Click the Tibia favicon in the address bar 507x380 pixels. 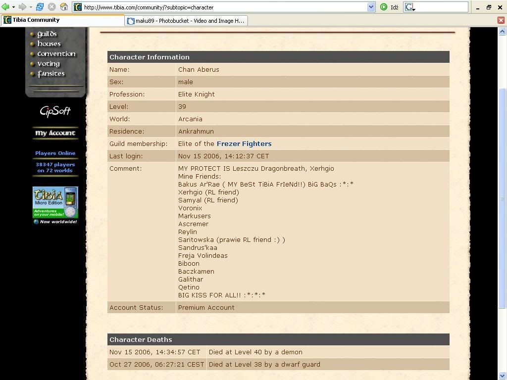tap(78, 7)
